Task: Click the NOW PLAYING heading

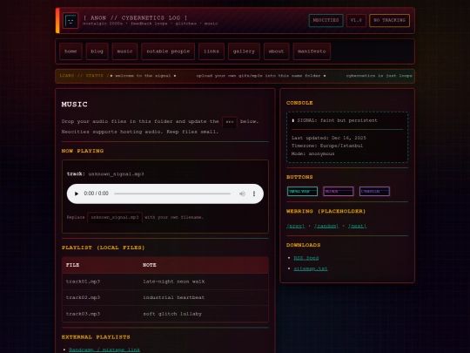Action: [x=83, y=151]
